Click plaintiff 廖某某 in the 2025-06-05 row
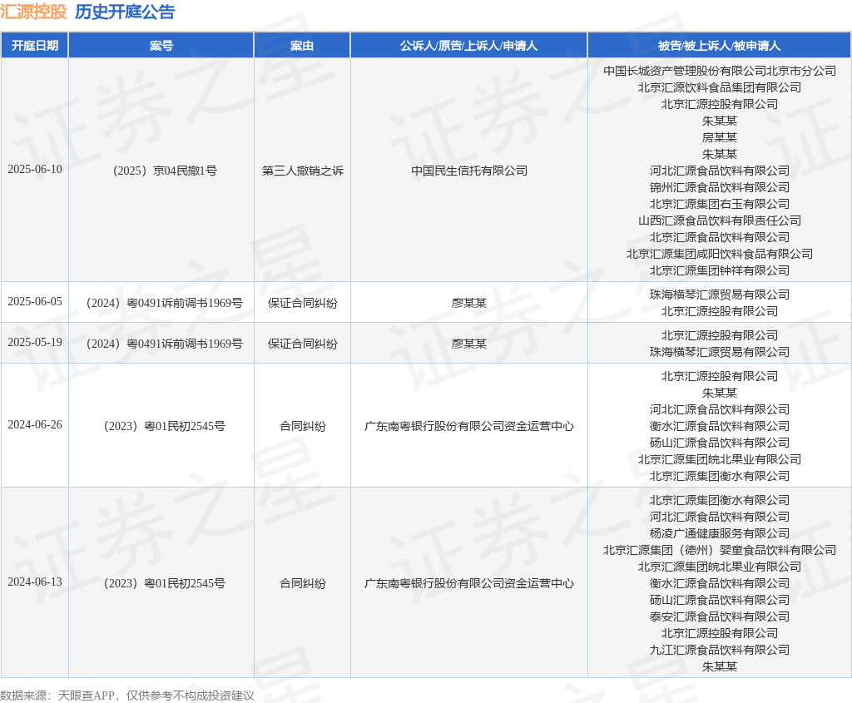Image resolution: width=852 pixels, height=703 pixels. [469, 303]
